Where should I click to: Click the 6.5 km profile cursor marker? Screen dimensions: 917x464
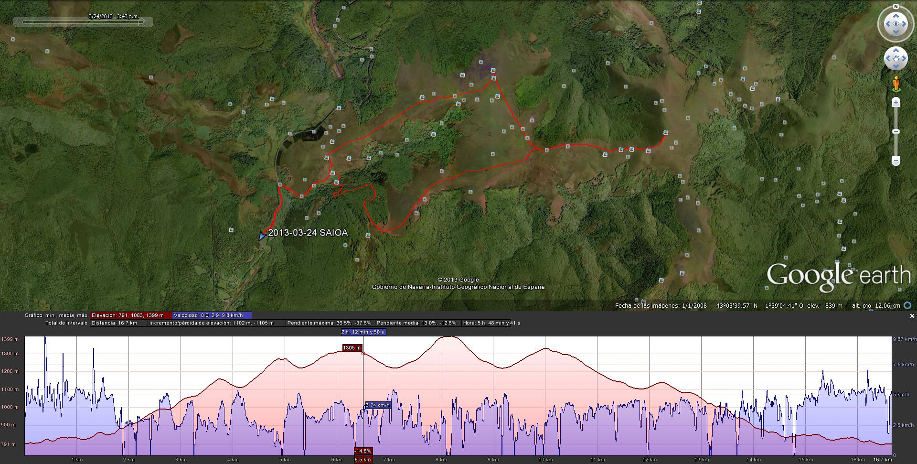coord(363,460)
